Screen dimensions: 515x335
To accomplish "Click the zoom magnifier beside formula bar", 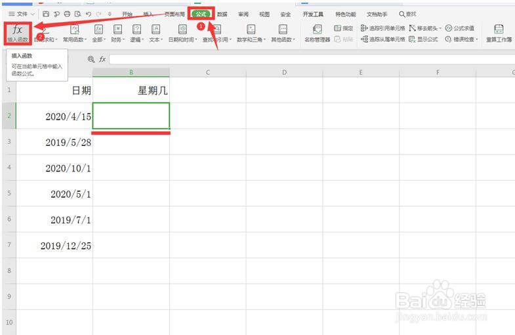I will (91, 59).
